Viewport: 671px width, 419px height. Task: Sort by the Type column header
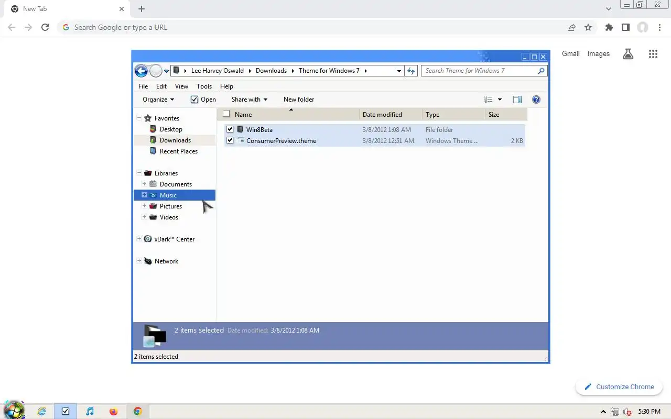[x=454, y=114]
